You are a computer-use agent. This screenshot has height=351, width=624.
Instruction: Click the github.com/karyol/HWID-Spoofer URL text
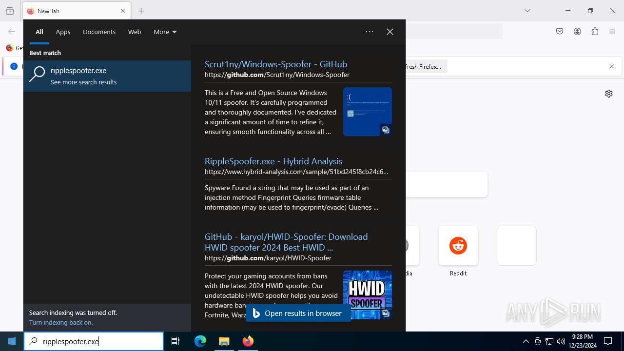[268, 258]
